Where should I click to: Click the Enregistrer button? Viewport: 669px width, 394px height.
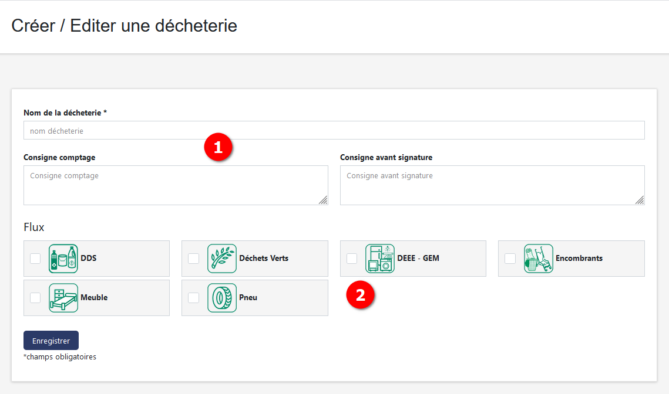51,340
